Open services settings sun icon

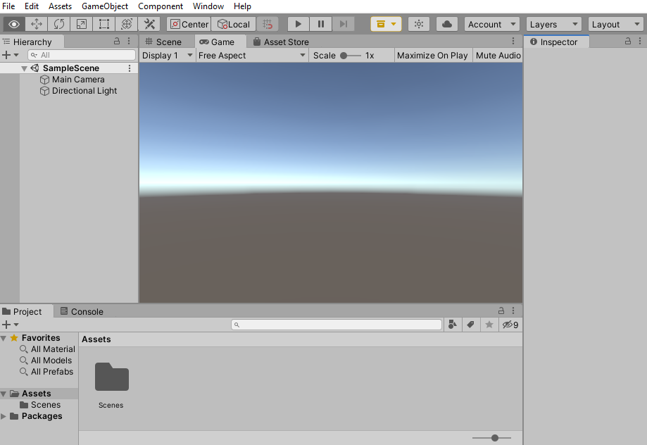419,25
